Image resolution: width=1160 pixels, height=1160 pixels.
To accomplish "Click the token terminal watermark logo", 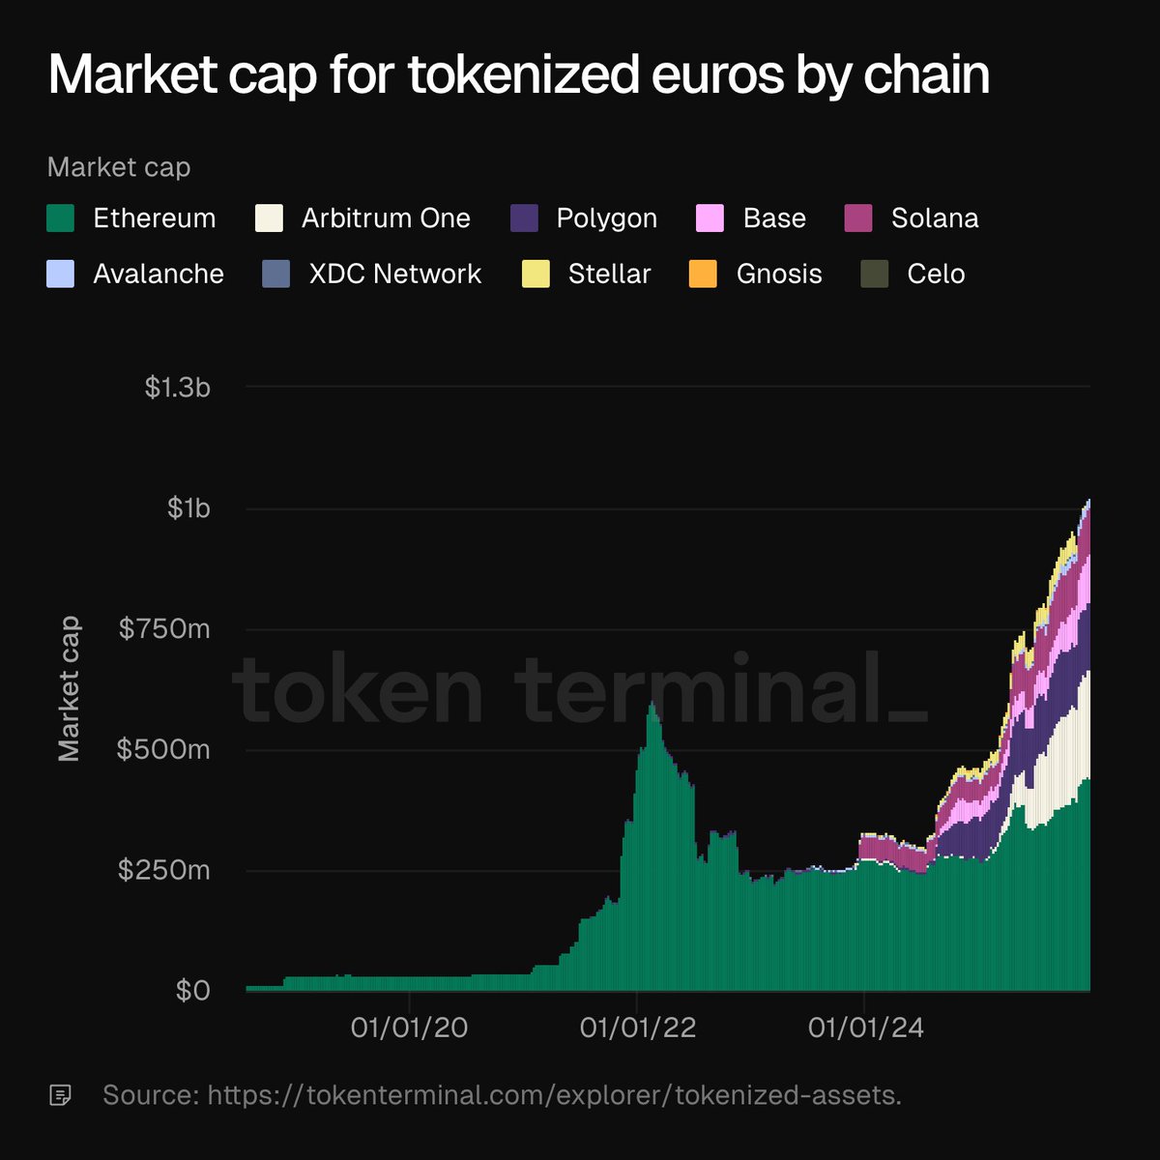I will (578, 688).
